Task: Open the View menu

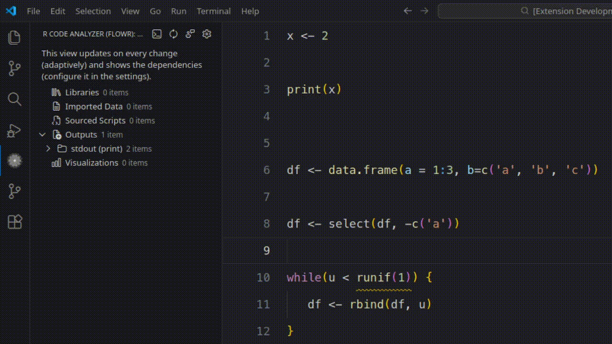Action: coord(130,11)
